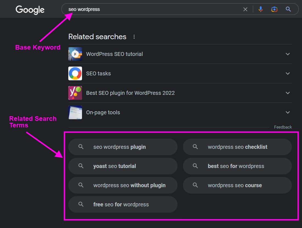Select 'Best SEO plugin for WordPress 2022' text
302x228 pixels.
pos(130,93)
